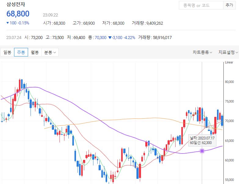Click the 삼성전자 stock name
This screenshot has width=239, height=184.
[x=16, y=4]
